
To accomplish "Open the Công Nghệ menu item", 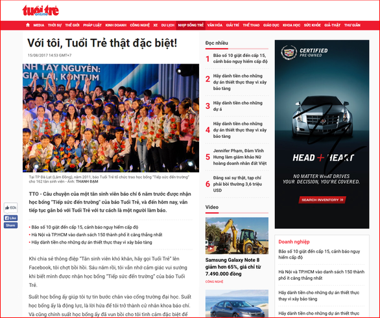I will coord(139,25).
